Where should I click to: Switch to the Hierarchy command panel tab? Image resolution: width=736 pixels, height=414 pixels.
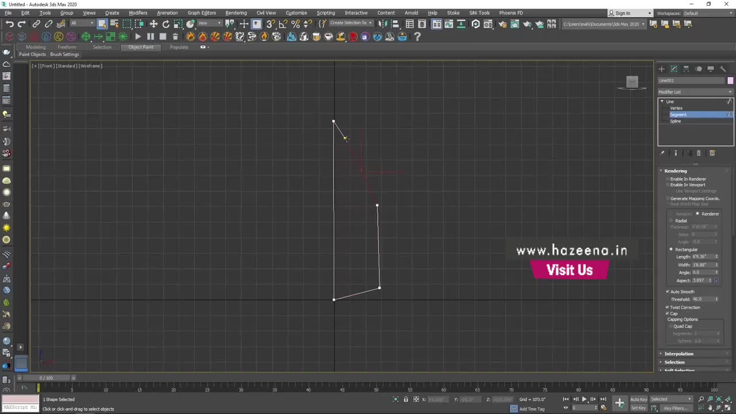[x=686, y=68]
